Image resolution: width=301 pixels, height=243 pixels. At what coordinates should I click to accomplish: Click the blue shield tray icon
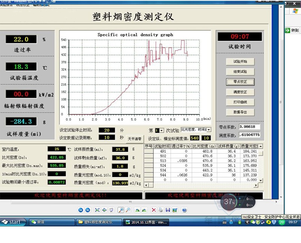274,222
